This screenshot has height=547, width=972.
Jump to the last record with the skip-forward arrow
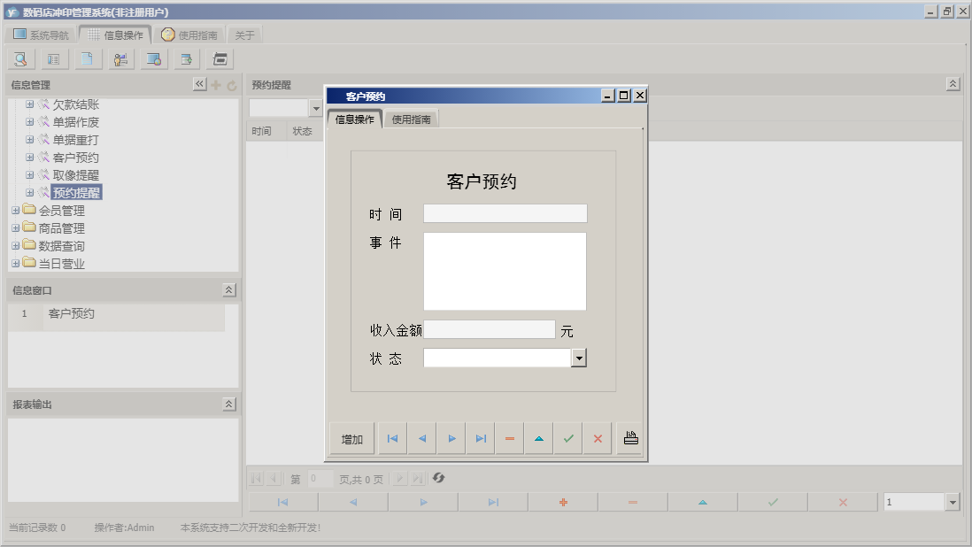(481, 437)
